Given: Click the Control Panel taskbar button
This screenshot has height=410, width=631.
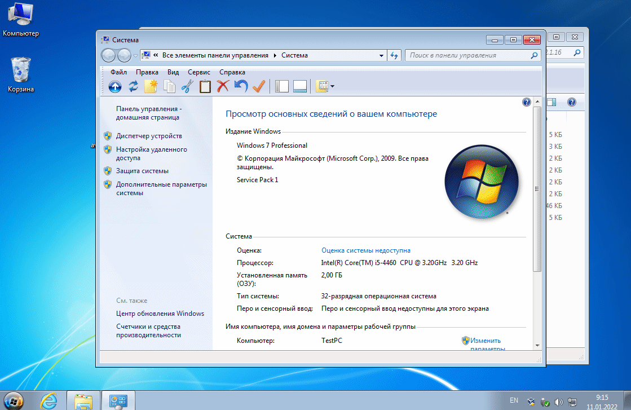Looking at the screenshot, I should point(118,401).
